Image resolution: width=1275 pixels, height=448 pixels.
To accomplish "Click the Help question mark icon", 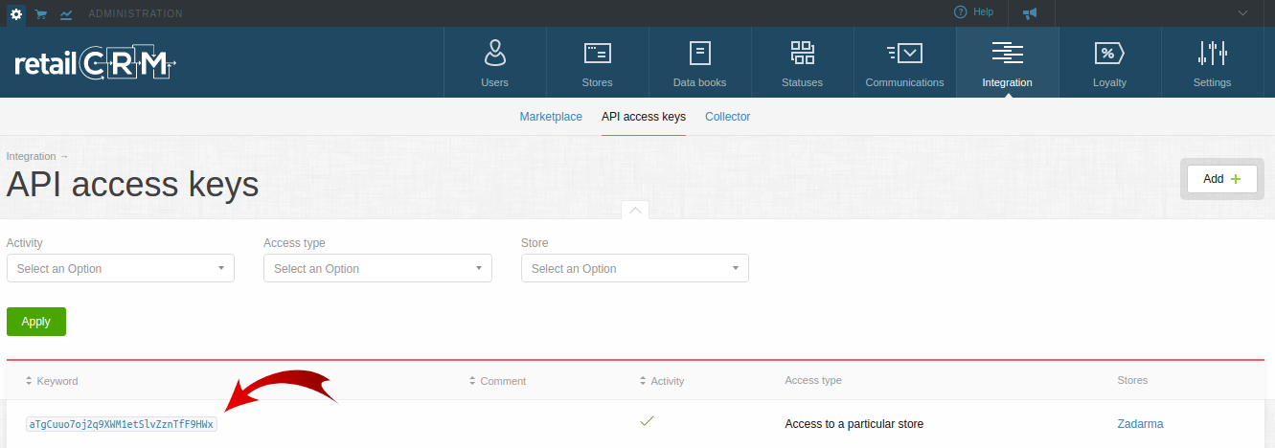I will pyautogui.click(x=960, y=12).
